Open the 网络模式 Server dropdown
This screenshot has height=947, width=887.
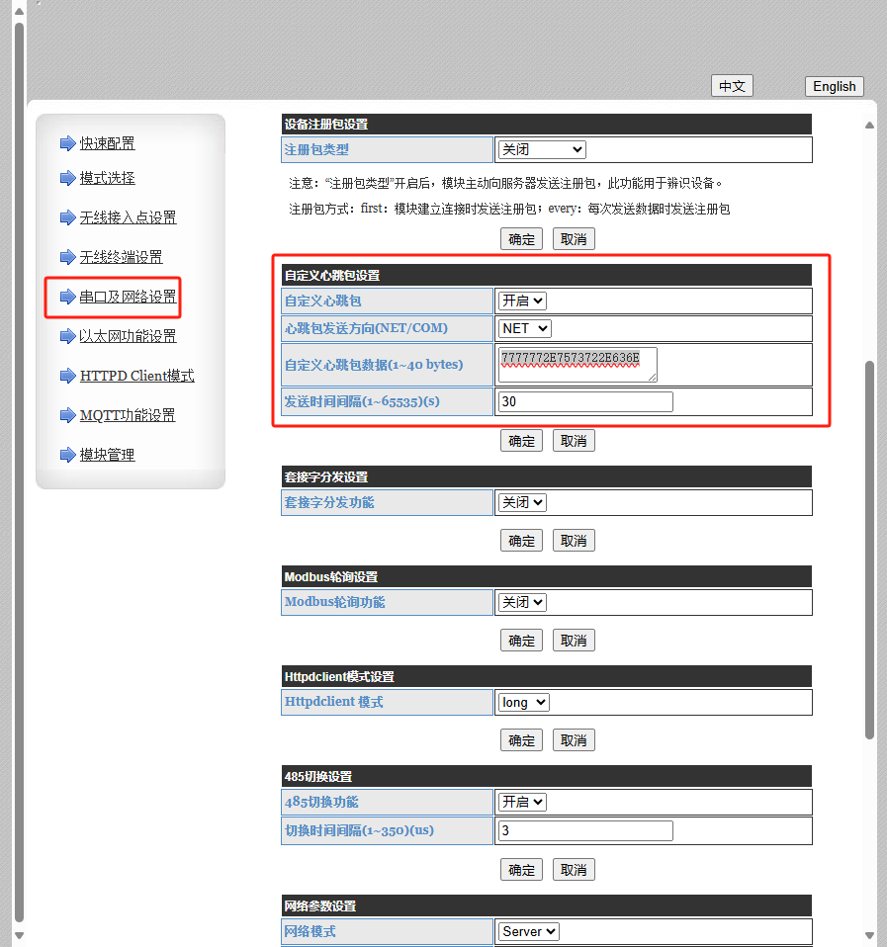click(x=528, y=931)
